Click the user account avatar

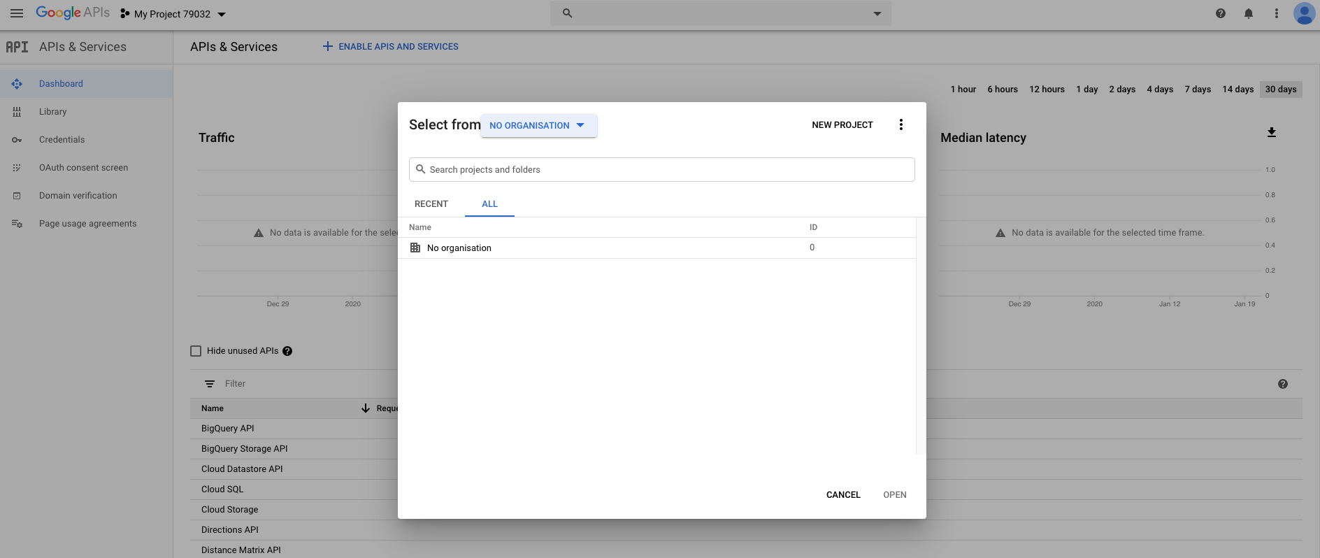point(1304,13)
